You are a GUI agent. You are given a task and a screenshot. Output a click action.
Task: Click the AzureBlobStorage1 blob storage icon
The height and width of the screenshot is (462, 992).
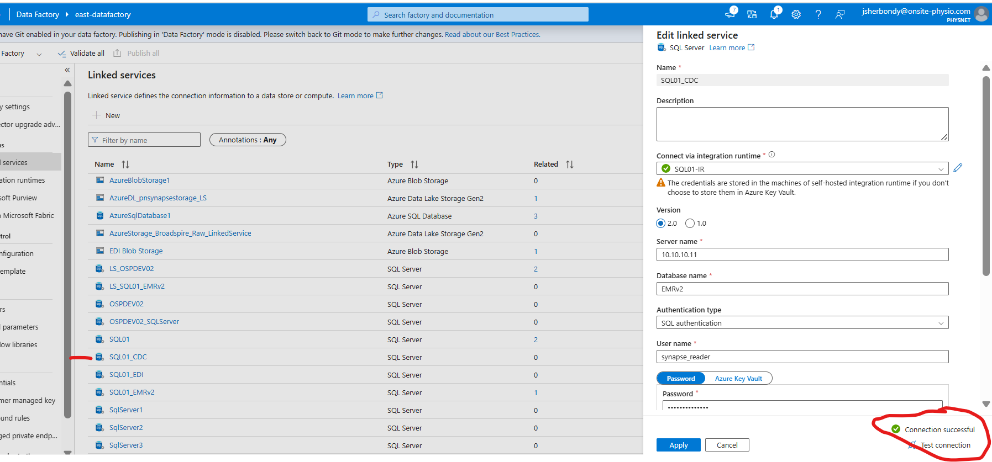[x=100, y=180]
